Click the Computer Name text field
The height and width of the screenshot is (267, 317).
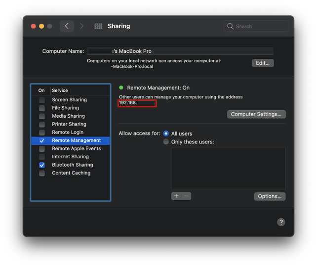point(180,51)
